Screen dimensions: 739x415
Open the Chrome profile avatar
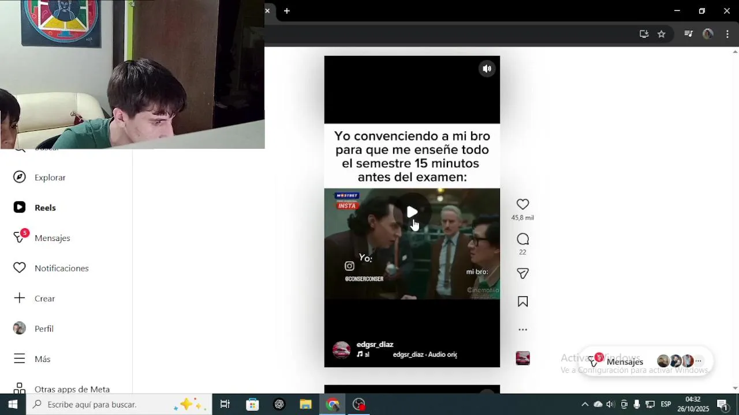[x=708, y=34]
